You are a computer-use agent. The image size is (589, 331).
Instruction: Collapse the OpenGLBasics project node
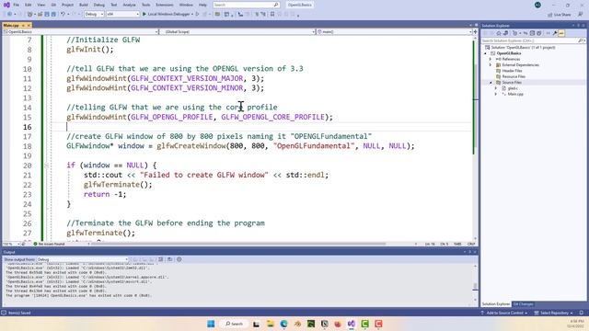click(485, 53)
